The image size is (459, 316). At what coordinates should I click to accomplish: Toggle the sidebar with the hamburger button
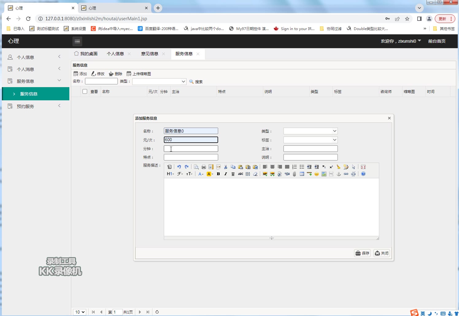pyautogui.click(x=77, y=41)
